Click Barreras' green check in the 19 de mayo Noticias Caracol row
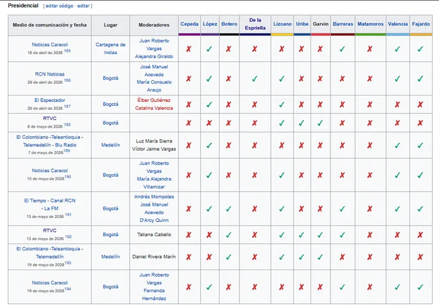The image size is (439, 307). [342, 287]
